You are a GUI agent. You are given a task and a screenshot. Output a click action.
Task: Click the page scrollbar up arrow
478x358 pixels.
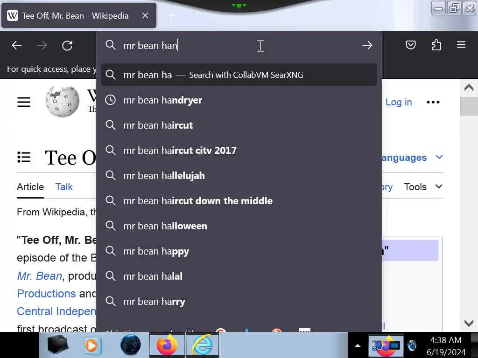point(469,88)
